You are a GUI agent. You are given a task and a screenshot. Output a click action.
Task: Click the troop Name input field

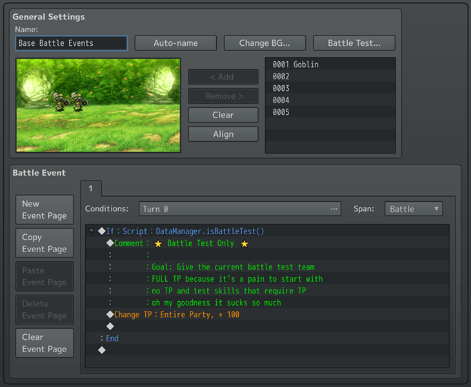click(71, 43)
